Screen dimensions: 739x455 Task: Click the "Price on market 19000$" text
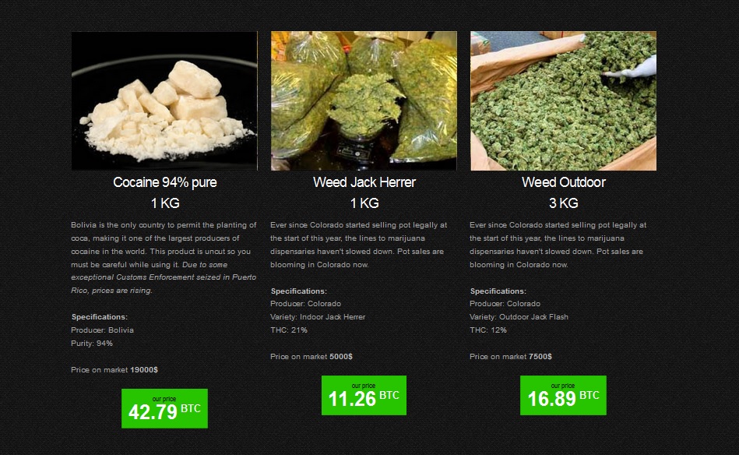coord(114,369)
